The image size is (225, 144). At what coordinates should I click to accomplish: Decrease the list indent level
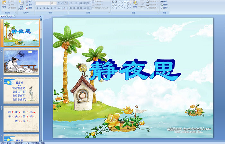81,3
